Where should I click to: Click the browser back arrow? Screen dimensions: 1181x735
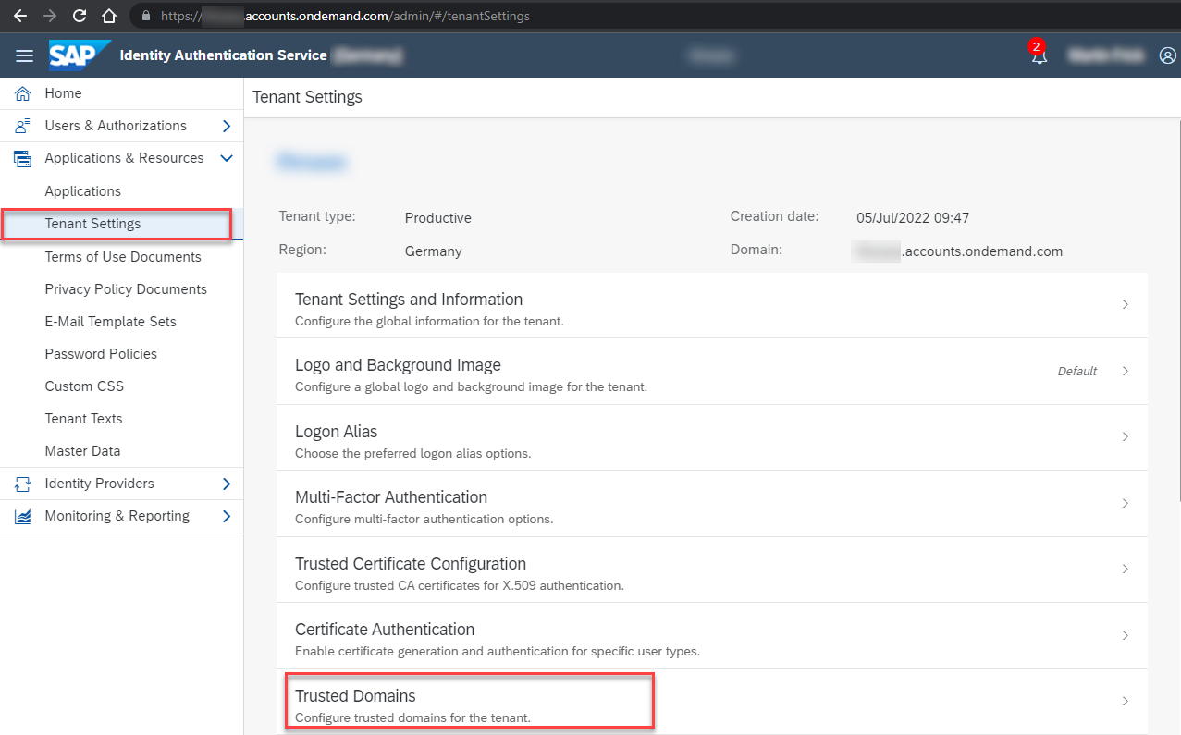point(20,16)
